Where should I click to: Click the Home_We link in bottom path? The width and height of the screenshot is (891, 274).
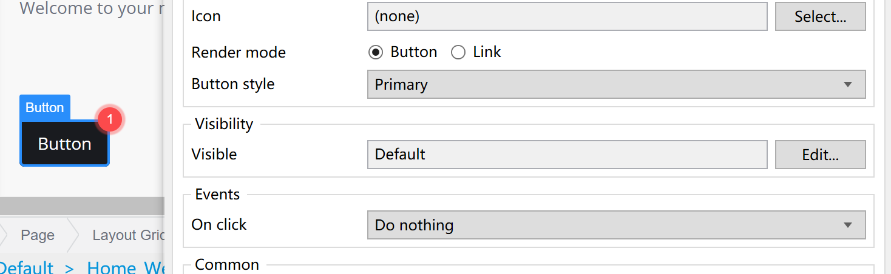126,267
